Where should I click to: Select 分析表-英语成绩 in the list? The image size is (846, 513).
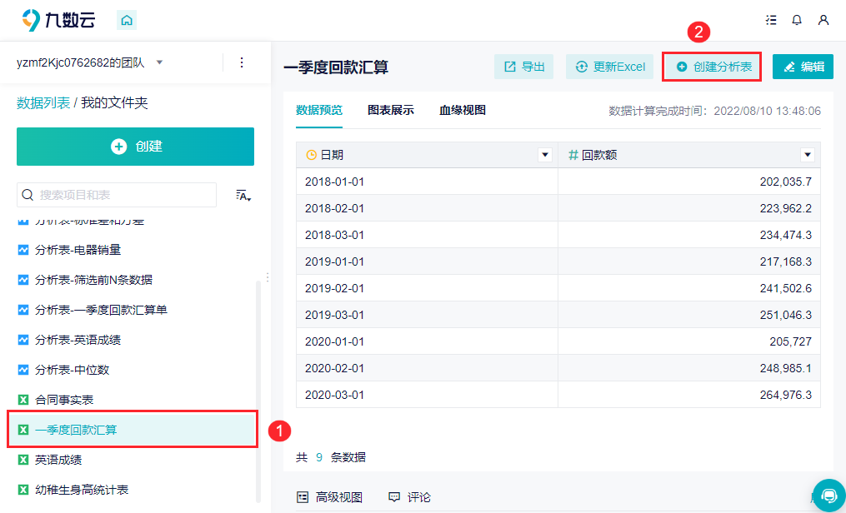pos(78,340)
